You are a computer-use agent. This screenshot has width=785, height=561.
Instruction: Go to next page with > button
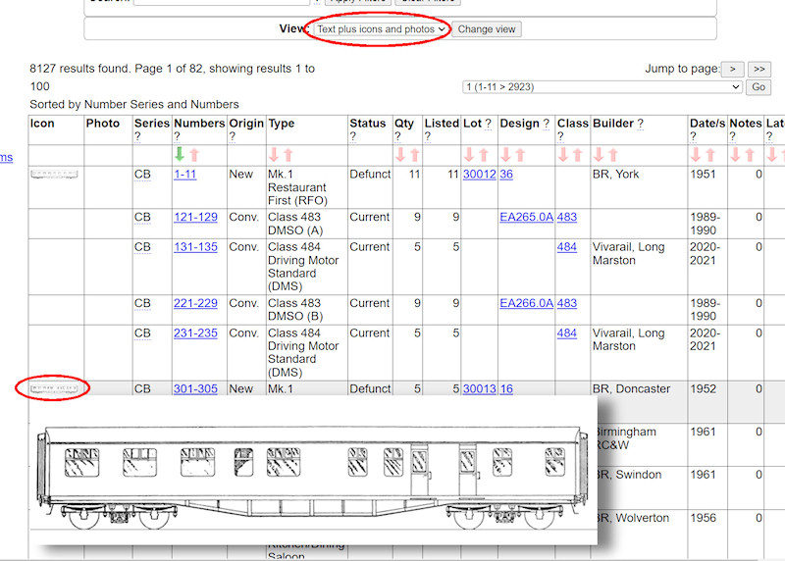(x=732, y=69)
